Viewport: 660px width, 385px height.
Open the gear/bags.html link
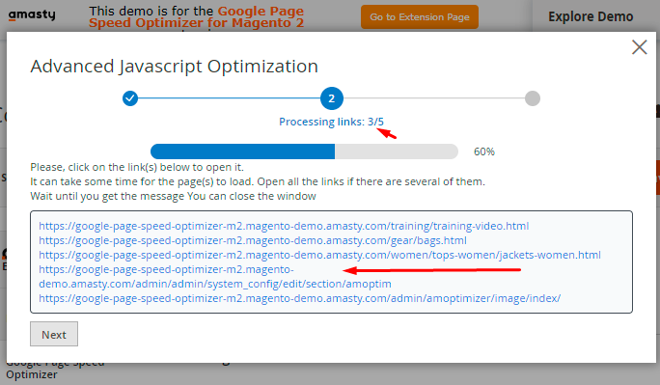253,240
